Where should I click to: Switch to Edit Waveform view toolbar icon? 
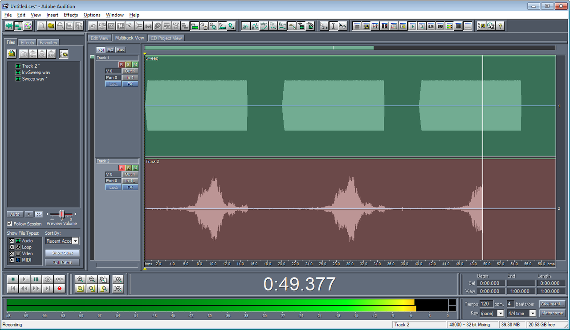tap(9, 26)
